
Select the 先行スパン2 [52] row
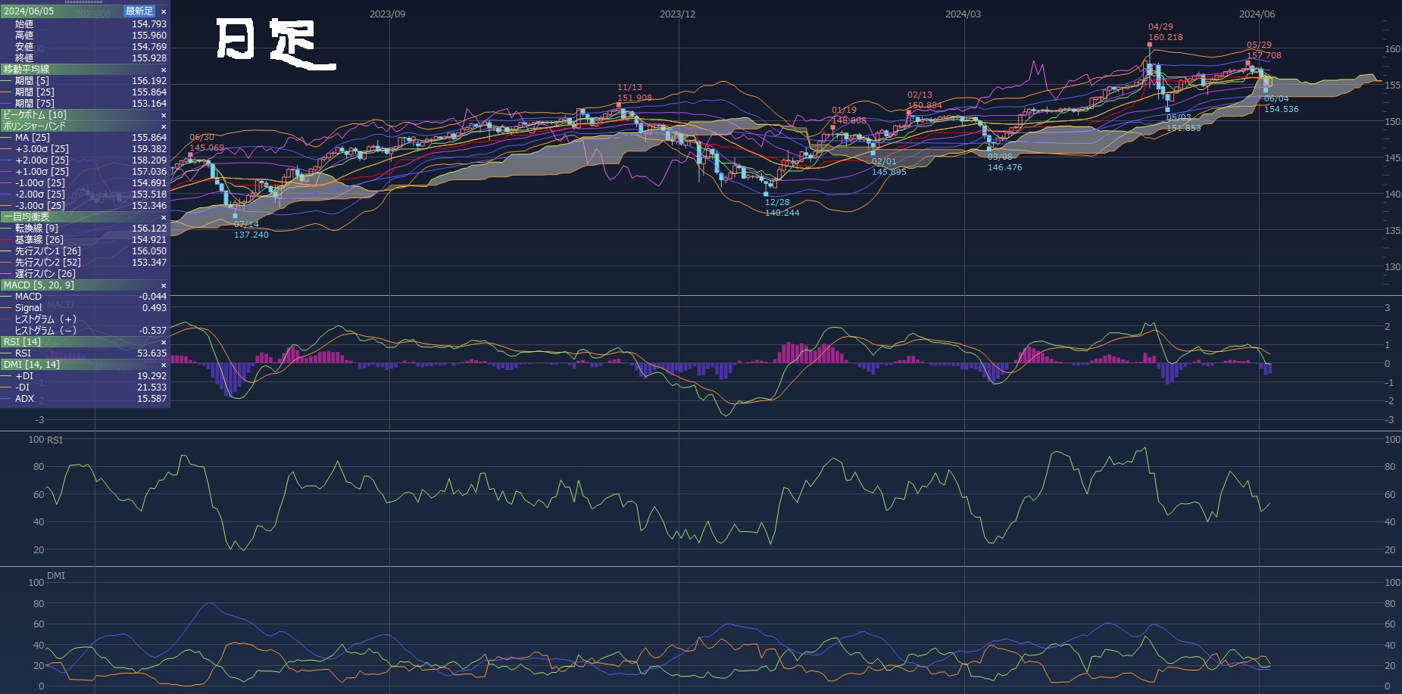tap(85, 263)
